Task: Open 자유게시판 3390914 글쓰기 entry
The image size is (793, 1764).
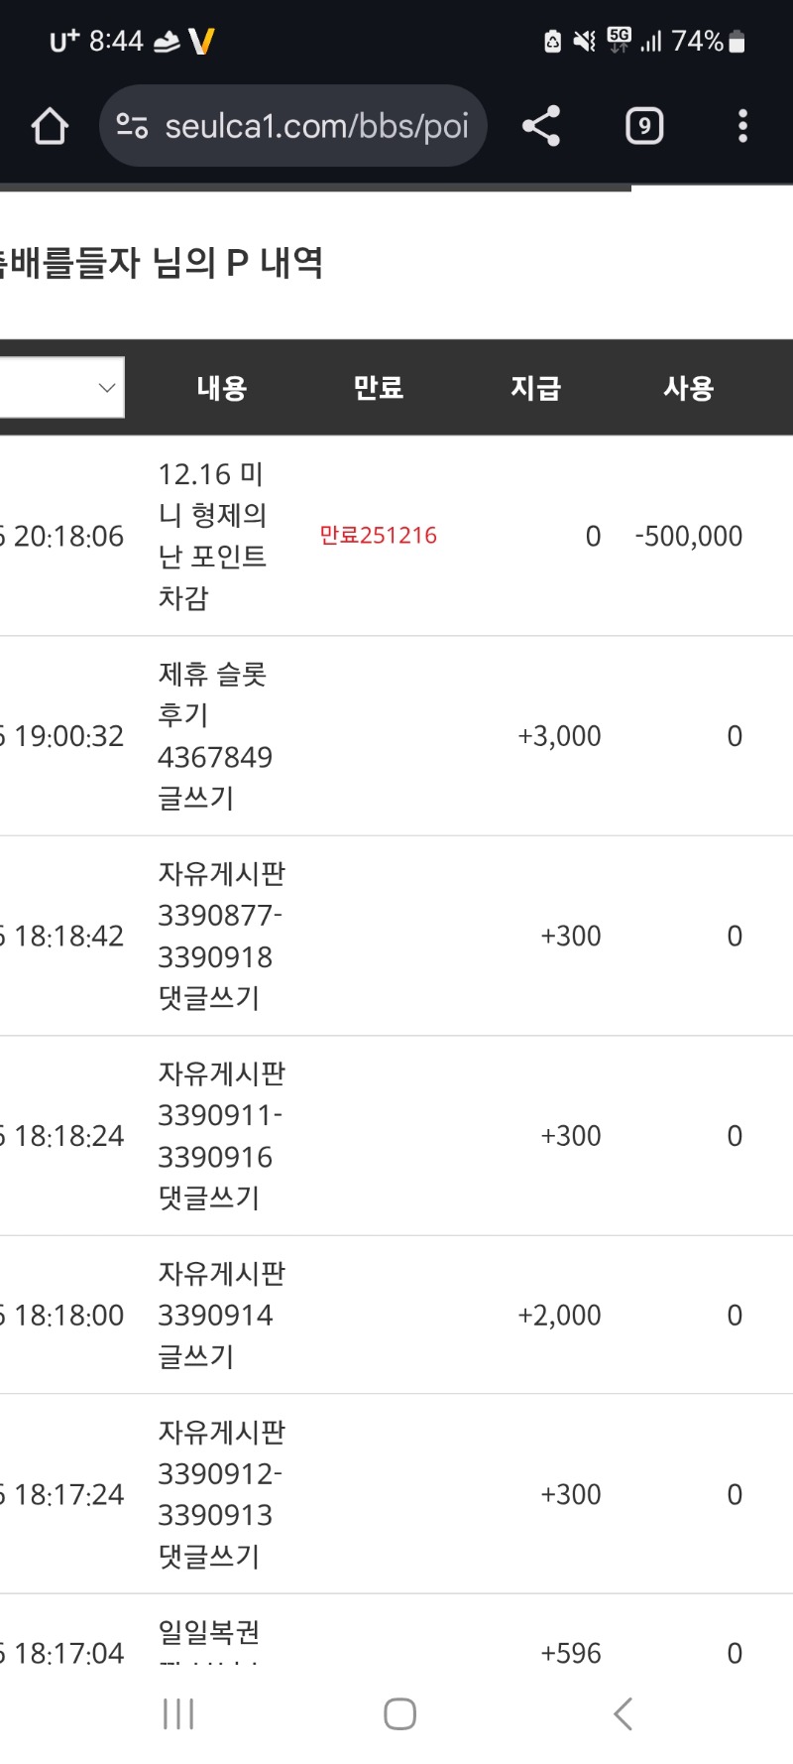Action: pyautogui.click(x=221, y=1315)
